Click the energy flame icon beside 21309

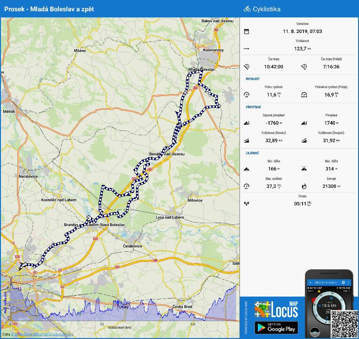[x=304, y=186]
